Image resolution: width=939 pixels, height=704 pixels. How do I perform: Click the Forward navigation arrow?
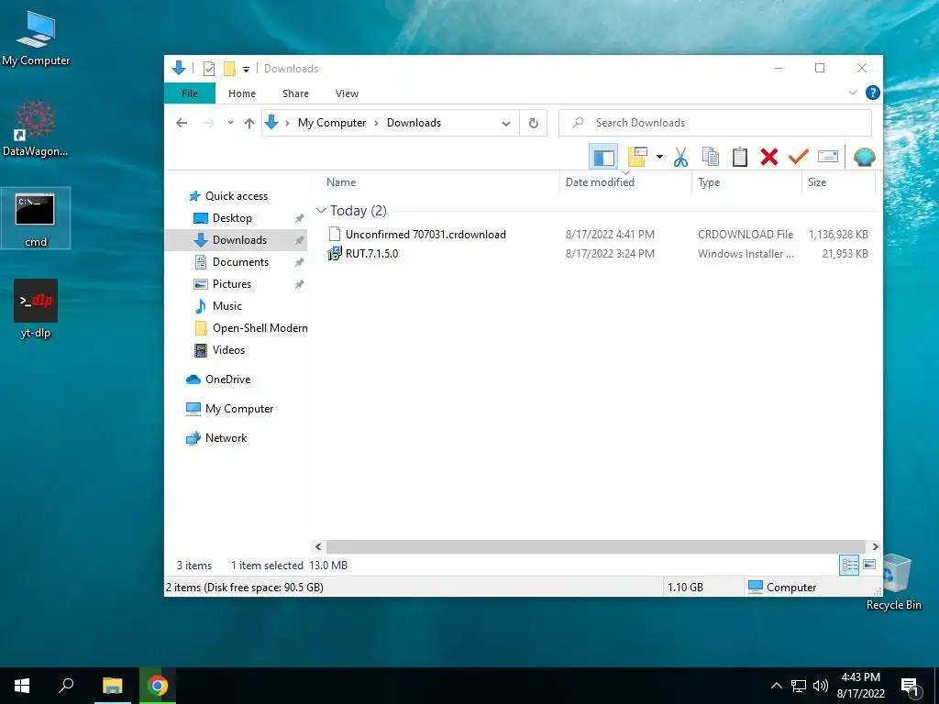[208, 123]
